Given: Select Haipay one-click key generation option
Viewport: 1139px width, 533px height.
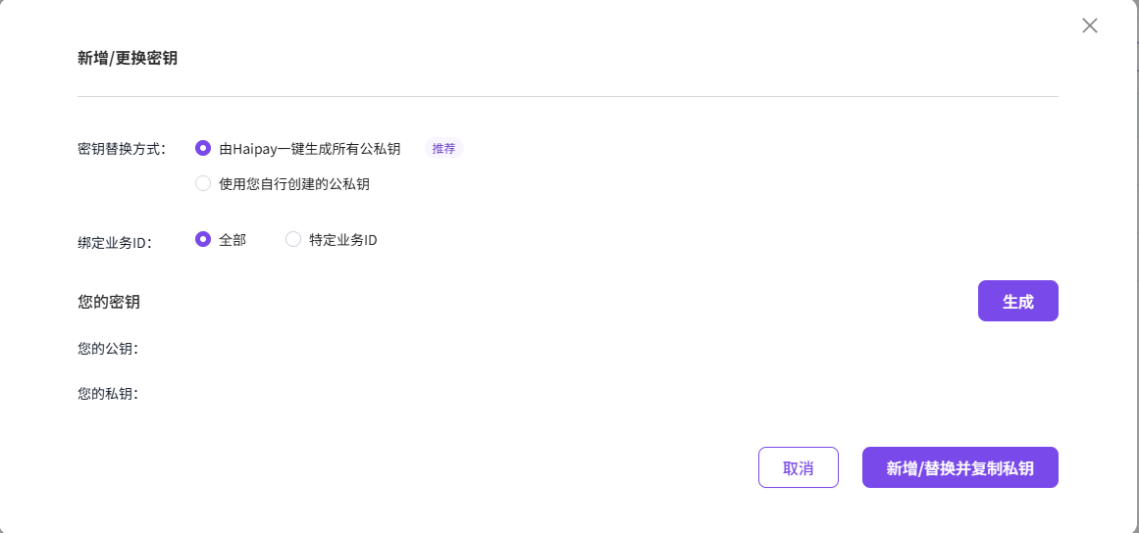Looking at the screenshot, I should click(x=203, y=149).
